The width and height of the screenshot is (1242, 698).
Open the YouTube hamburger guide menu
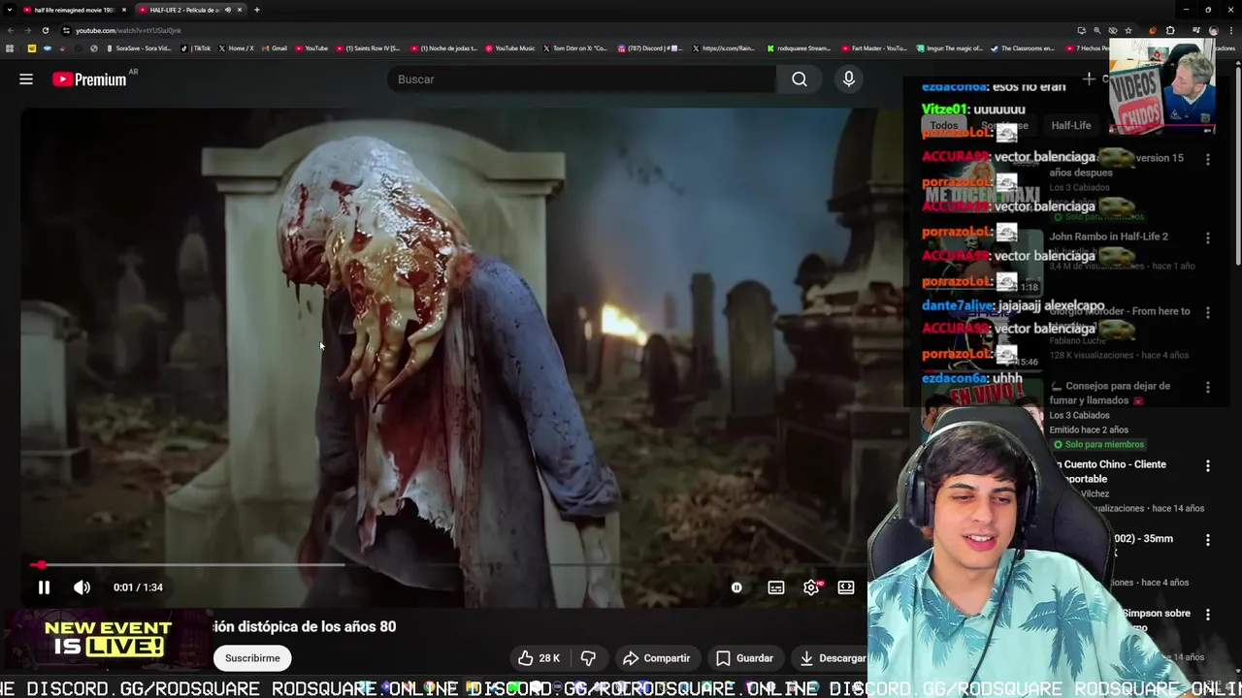click(26, 79)
